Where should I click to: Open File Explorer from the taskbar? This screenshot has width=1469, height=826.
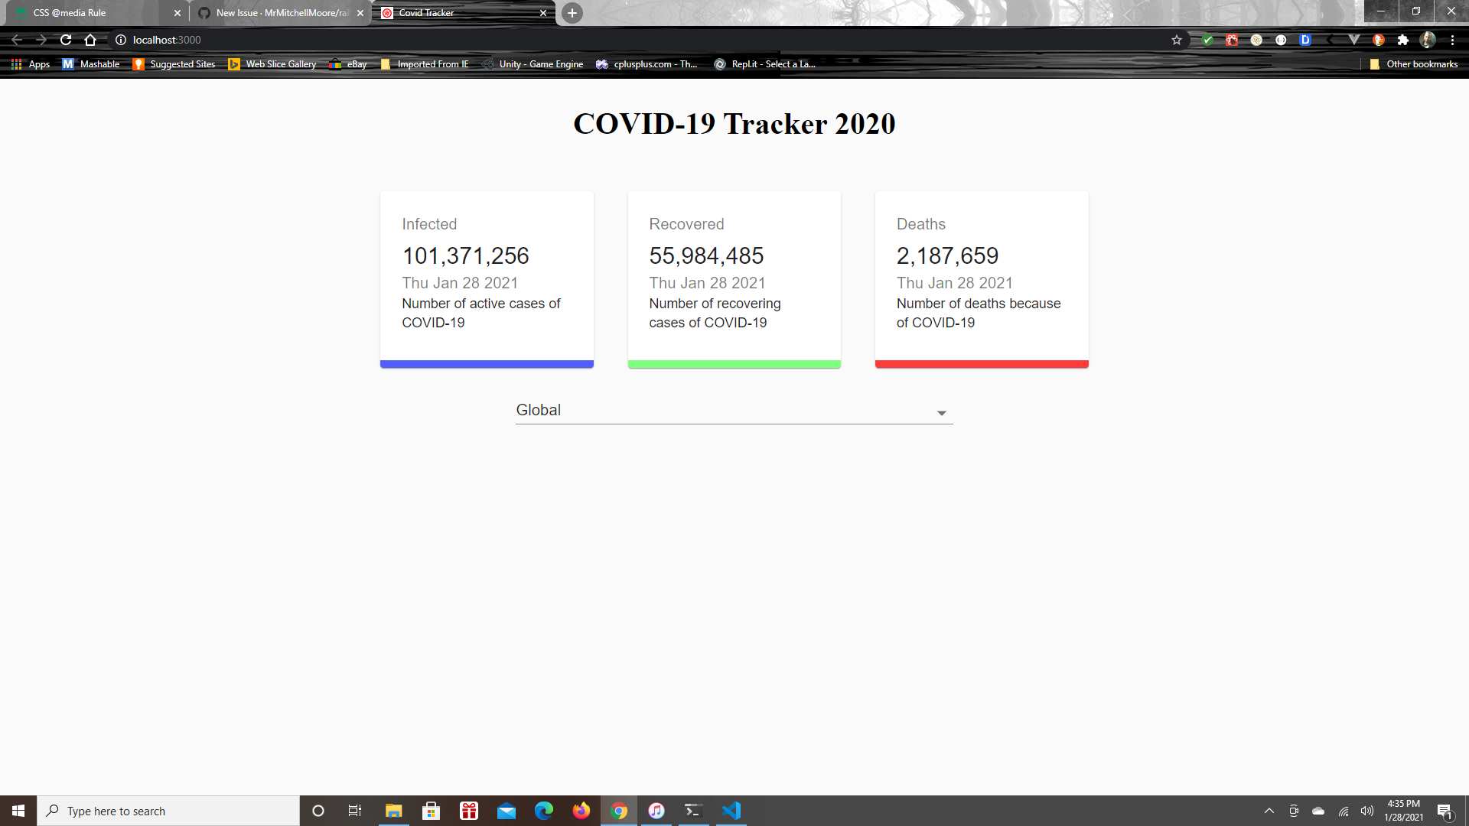tap(393, 811)
